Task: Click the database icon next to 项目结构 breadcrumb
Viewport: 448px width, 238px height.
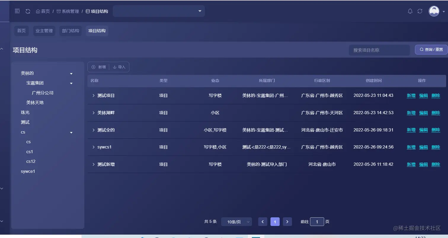Action: [x=87, y=11]
